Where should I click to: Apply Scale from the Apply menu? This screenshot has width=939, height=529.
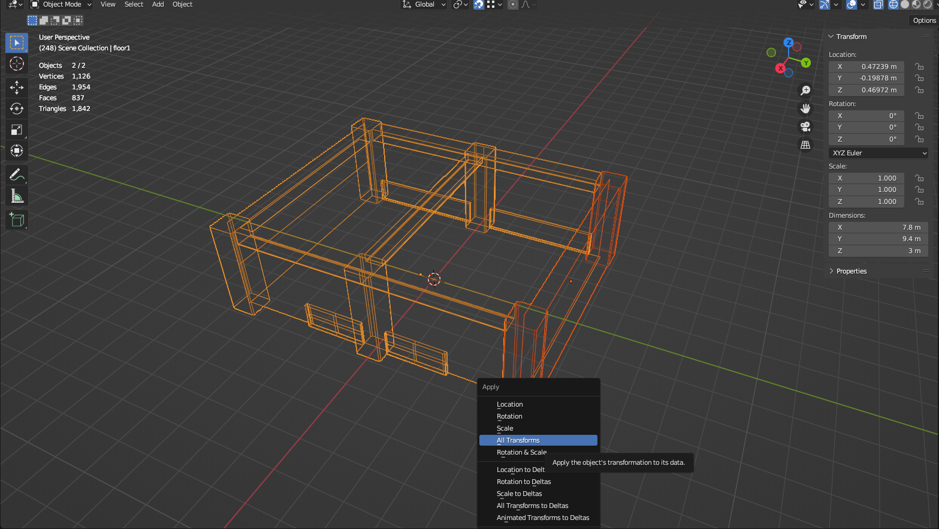pyautogui.click(x=538, y=428)
